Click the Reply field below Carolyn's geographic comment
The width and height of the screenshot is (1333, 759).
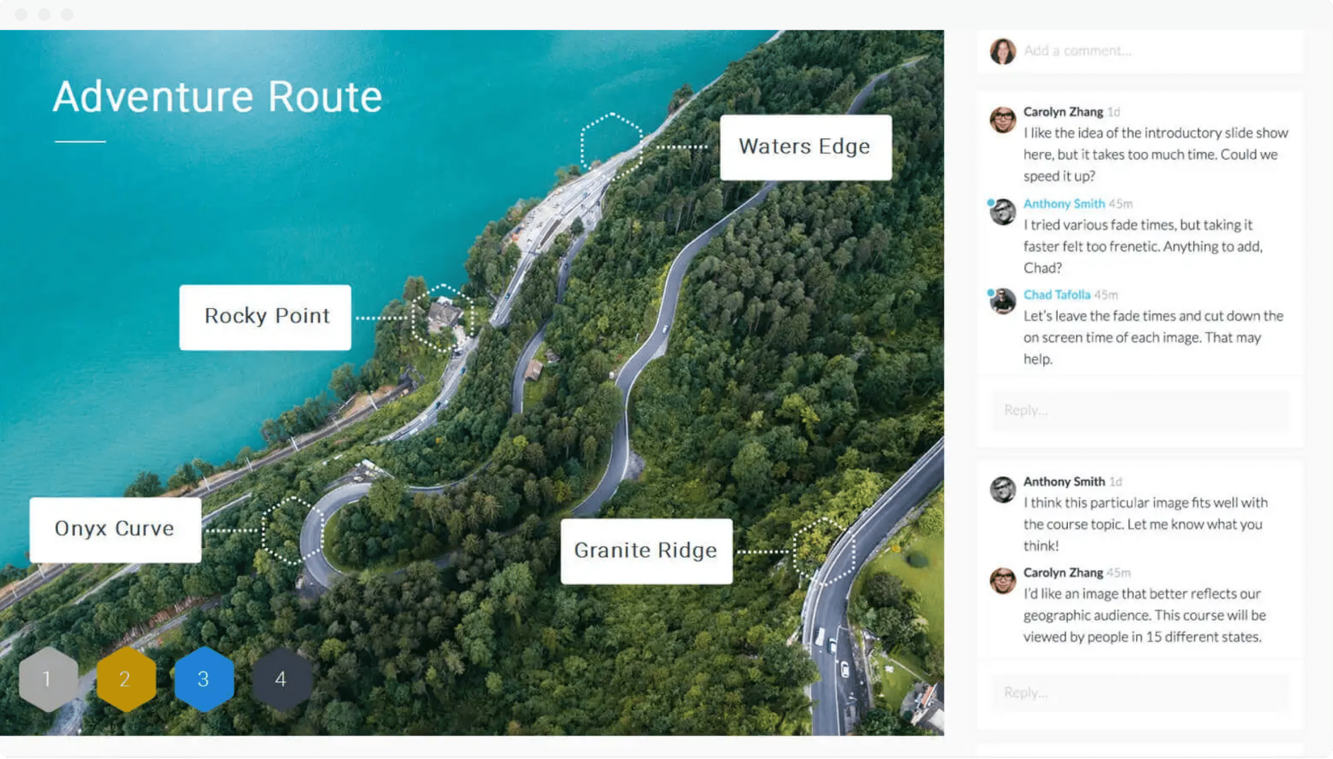pos(1140,692)
